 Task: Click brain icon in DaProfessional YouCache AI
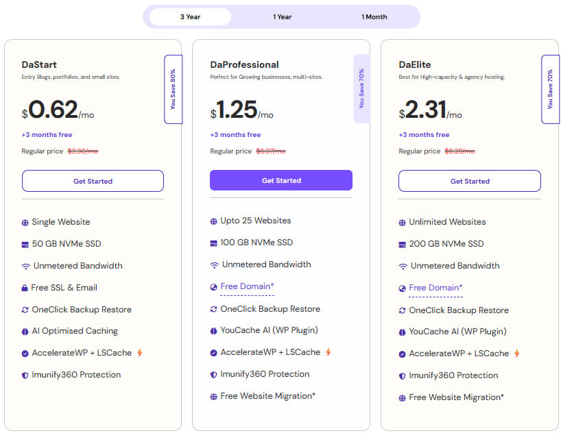pyautogui.click(x=213, y=331)
